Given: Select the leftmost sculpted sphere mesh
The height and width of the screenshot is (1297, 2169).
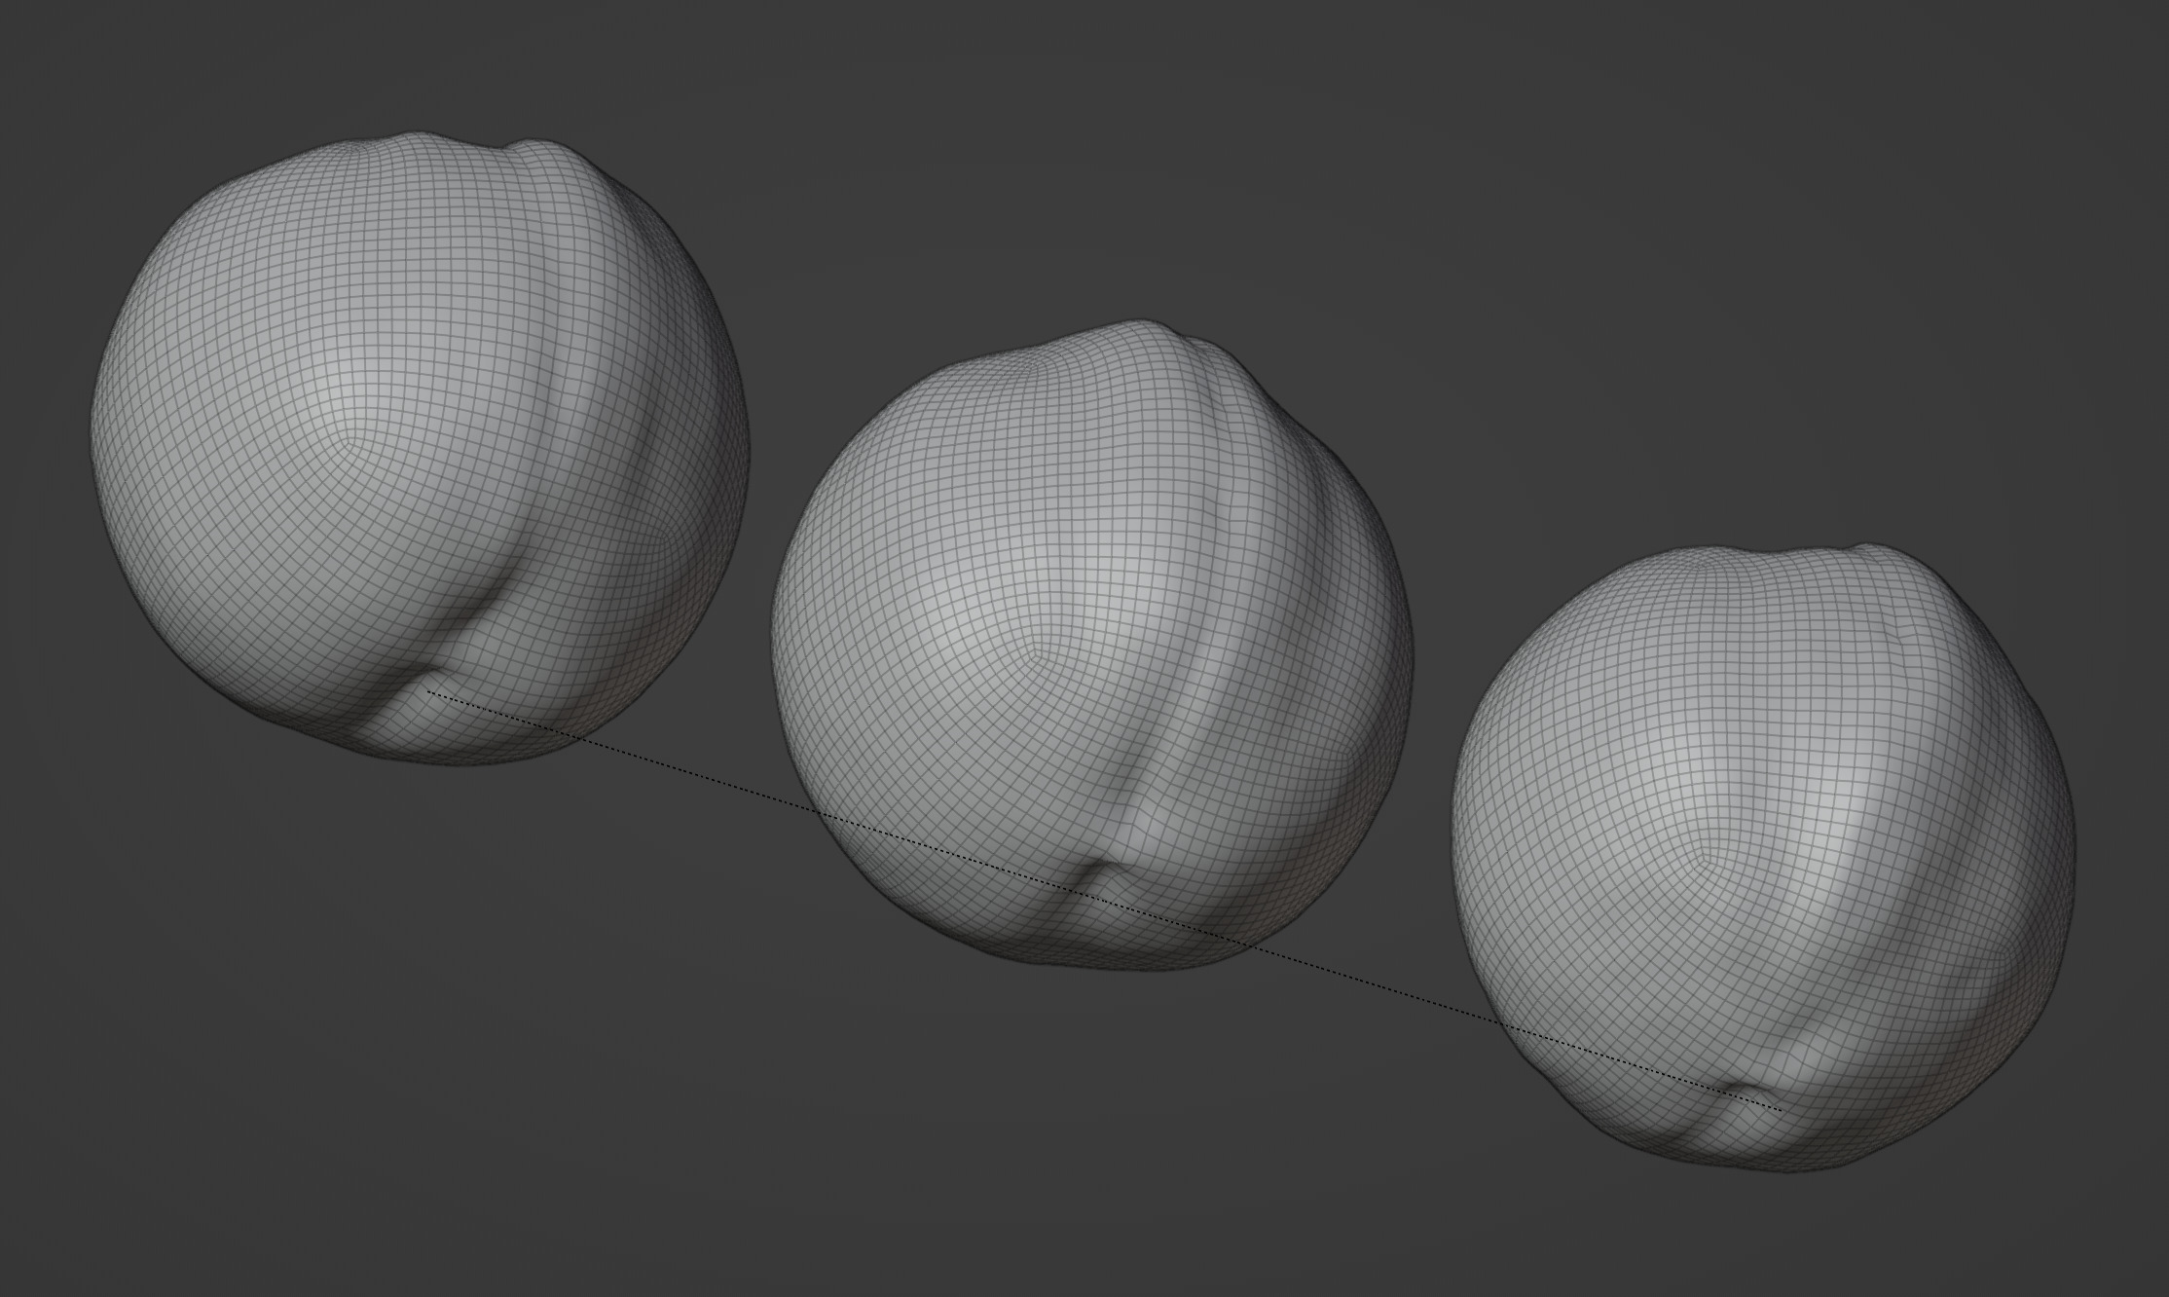Looking at the screenshot, I should pos(421,448).
